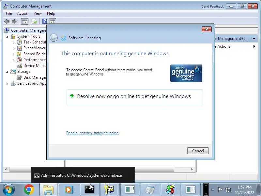Collapse the Actions pane Management header arrow
The width and height of the screenshot is (261, 196).
tap(254, 39)
